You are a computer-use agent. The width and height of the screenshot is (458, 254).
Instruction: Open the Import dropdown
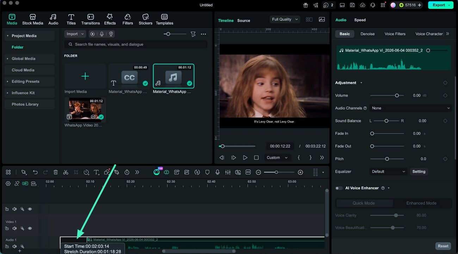pos(75,34)
